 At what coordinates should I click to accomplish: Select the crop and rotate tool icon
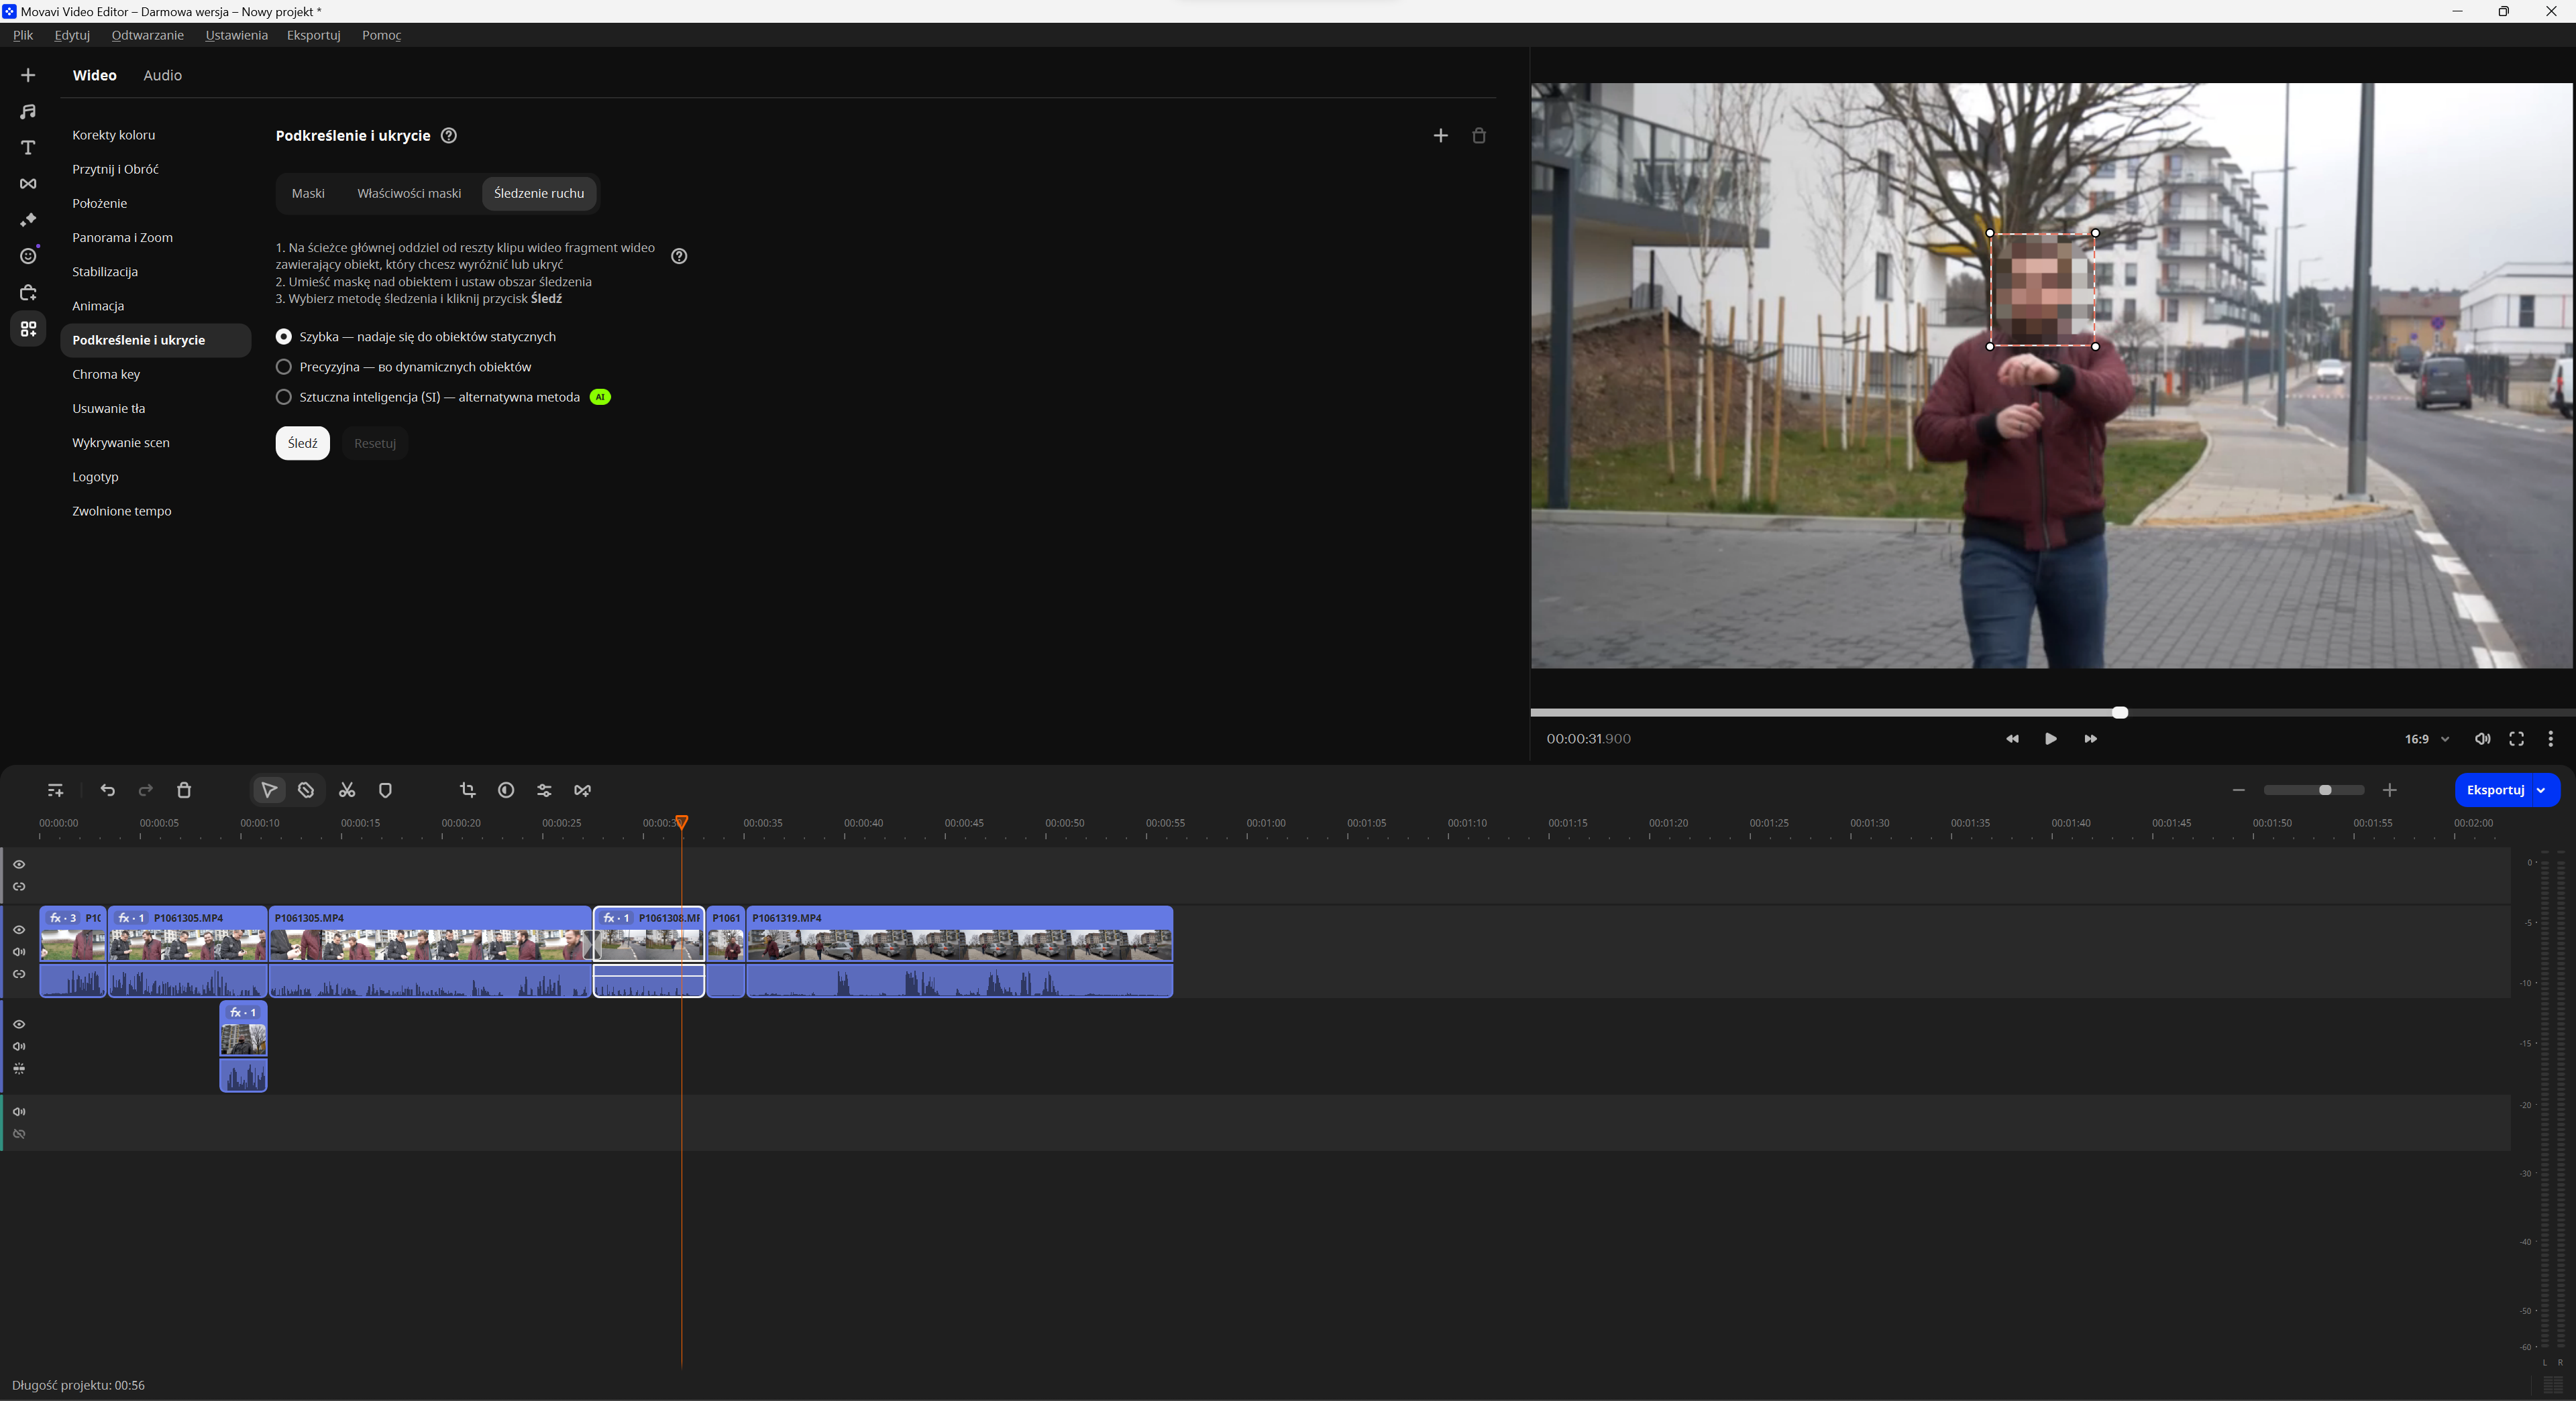[467, 790]
